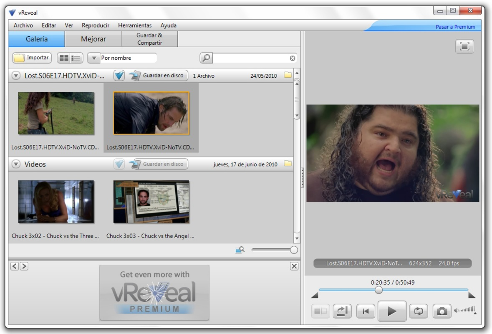Select first Lost.S06E17 thumbnail with woman
492x334 pixels.
(56, 113)
